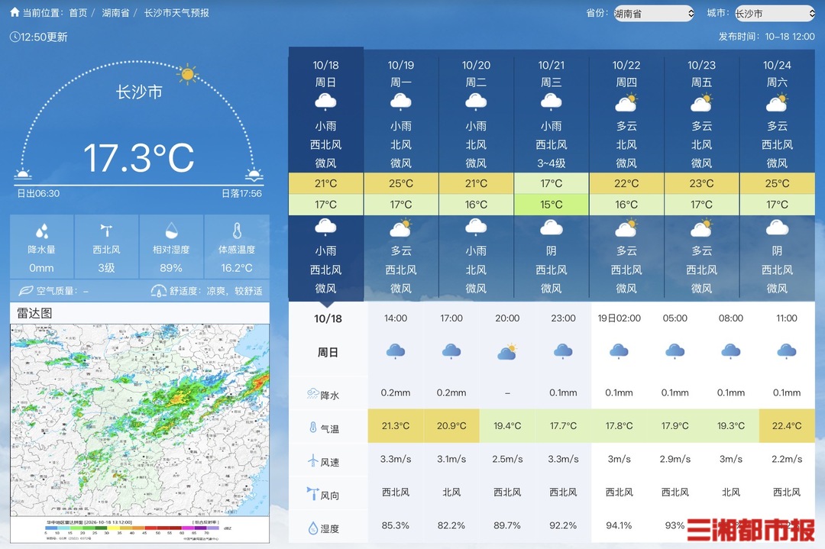Click the 发布时间 10-18 12:00 text
The width and height of the screenshot is (825, 549).
coord(767,37)
